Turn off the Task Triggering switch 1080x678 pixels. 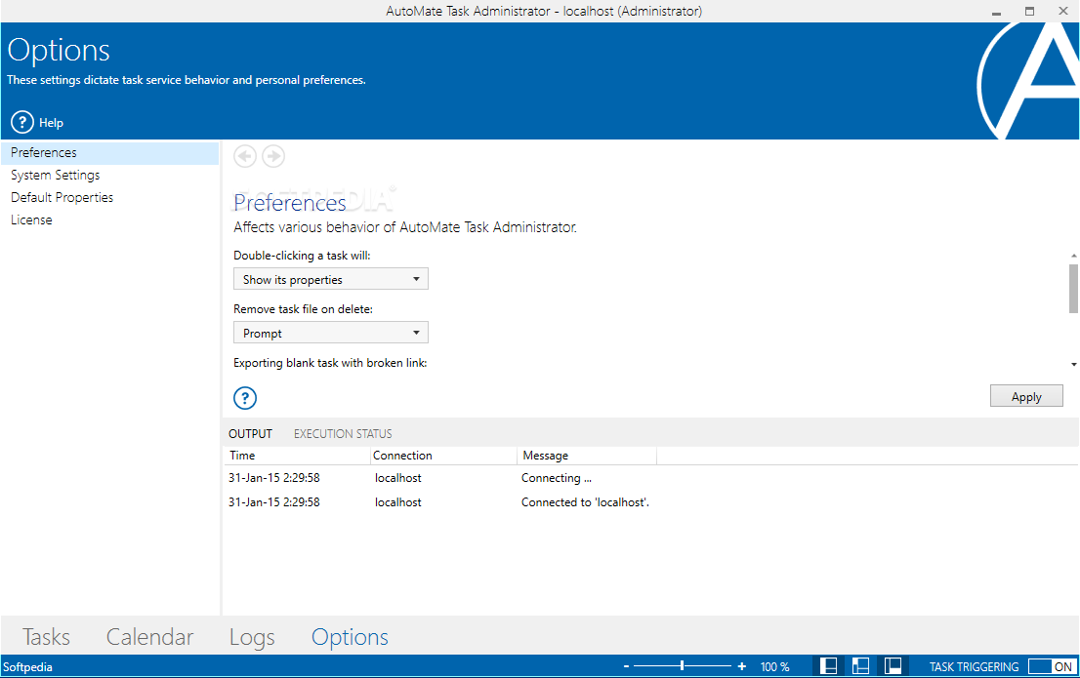(1051, 666)
